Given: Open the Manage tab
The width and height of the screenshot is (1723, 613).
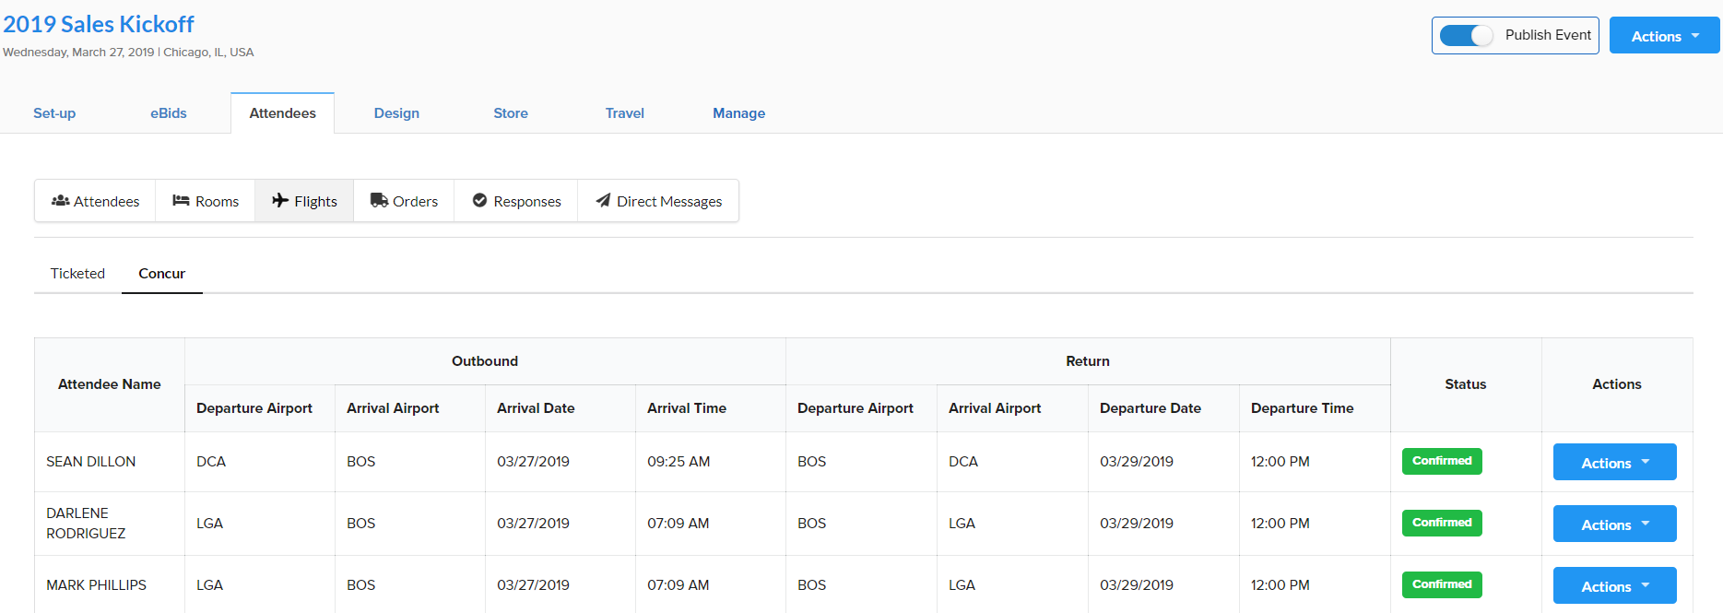Looking at the screenshot, I should click(738, 113).
